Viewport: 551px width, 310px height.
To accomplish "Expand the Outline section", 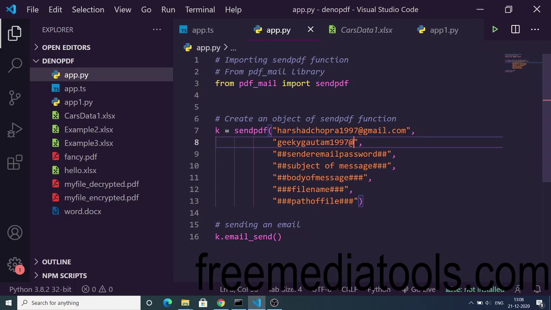I will pos(56,262).
